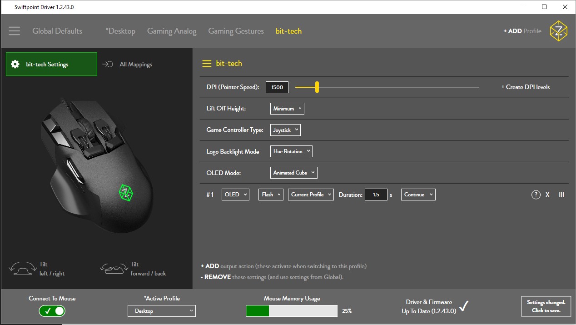Click the yellow Swiftpoint Z logo

point(558,31)
